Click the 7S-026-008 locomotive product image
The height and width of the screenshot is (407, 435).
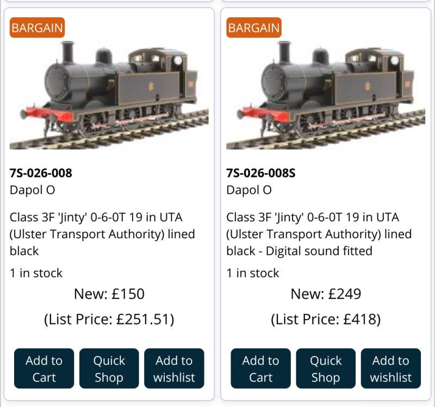[x=109, y=90]
